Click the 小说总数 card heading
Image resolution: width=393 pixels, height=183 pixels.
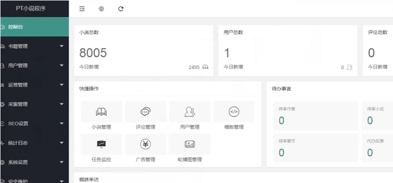click(89, 32)
